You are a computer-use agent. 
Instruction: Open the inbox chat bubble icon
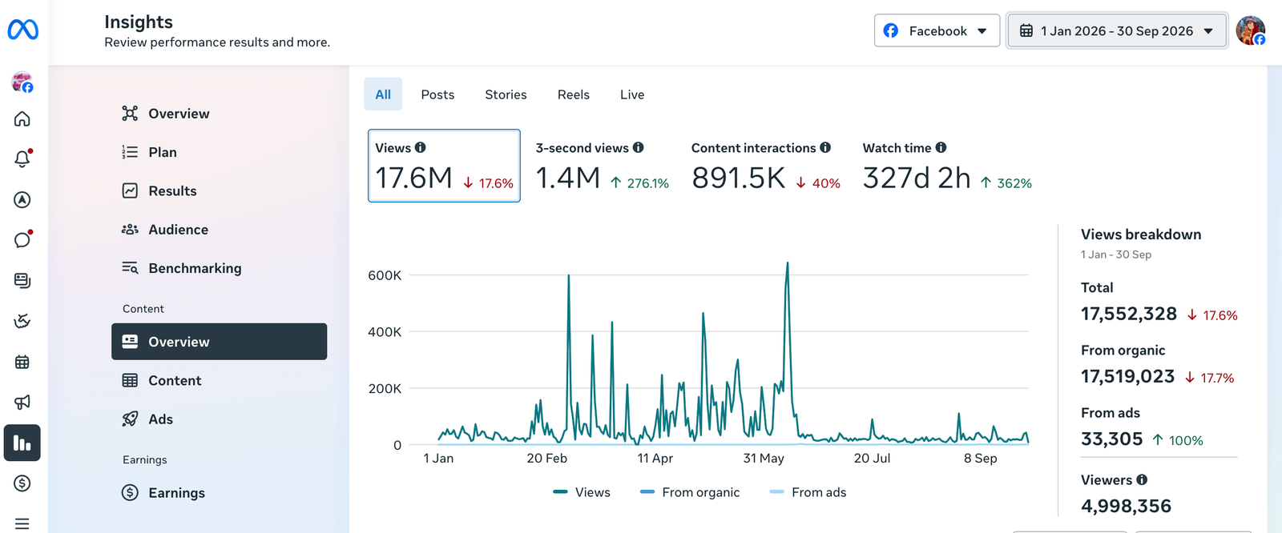click(x=22, y=240)
